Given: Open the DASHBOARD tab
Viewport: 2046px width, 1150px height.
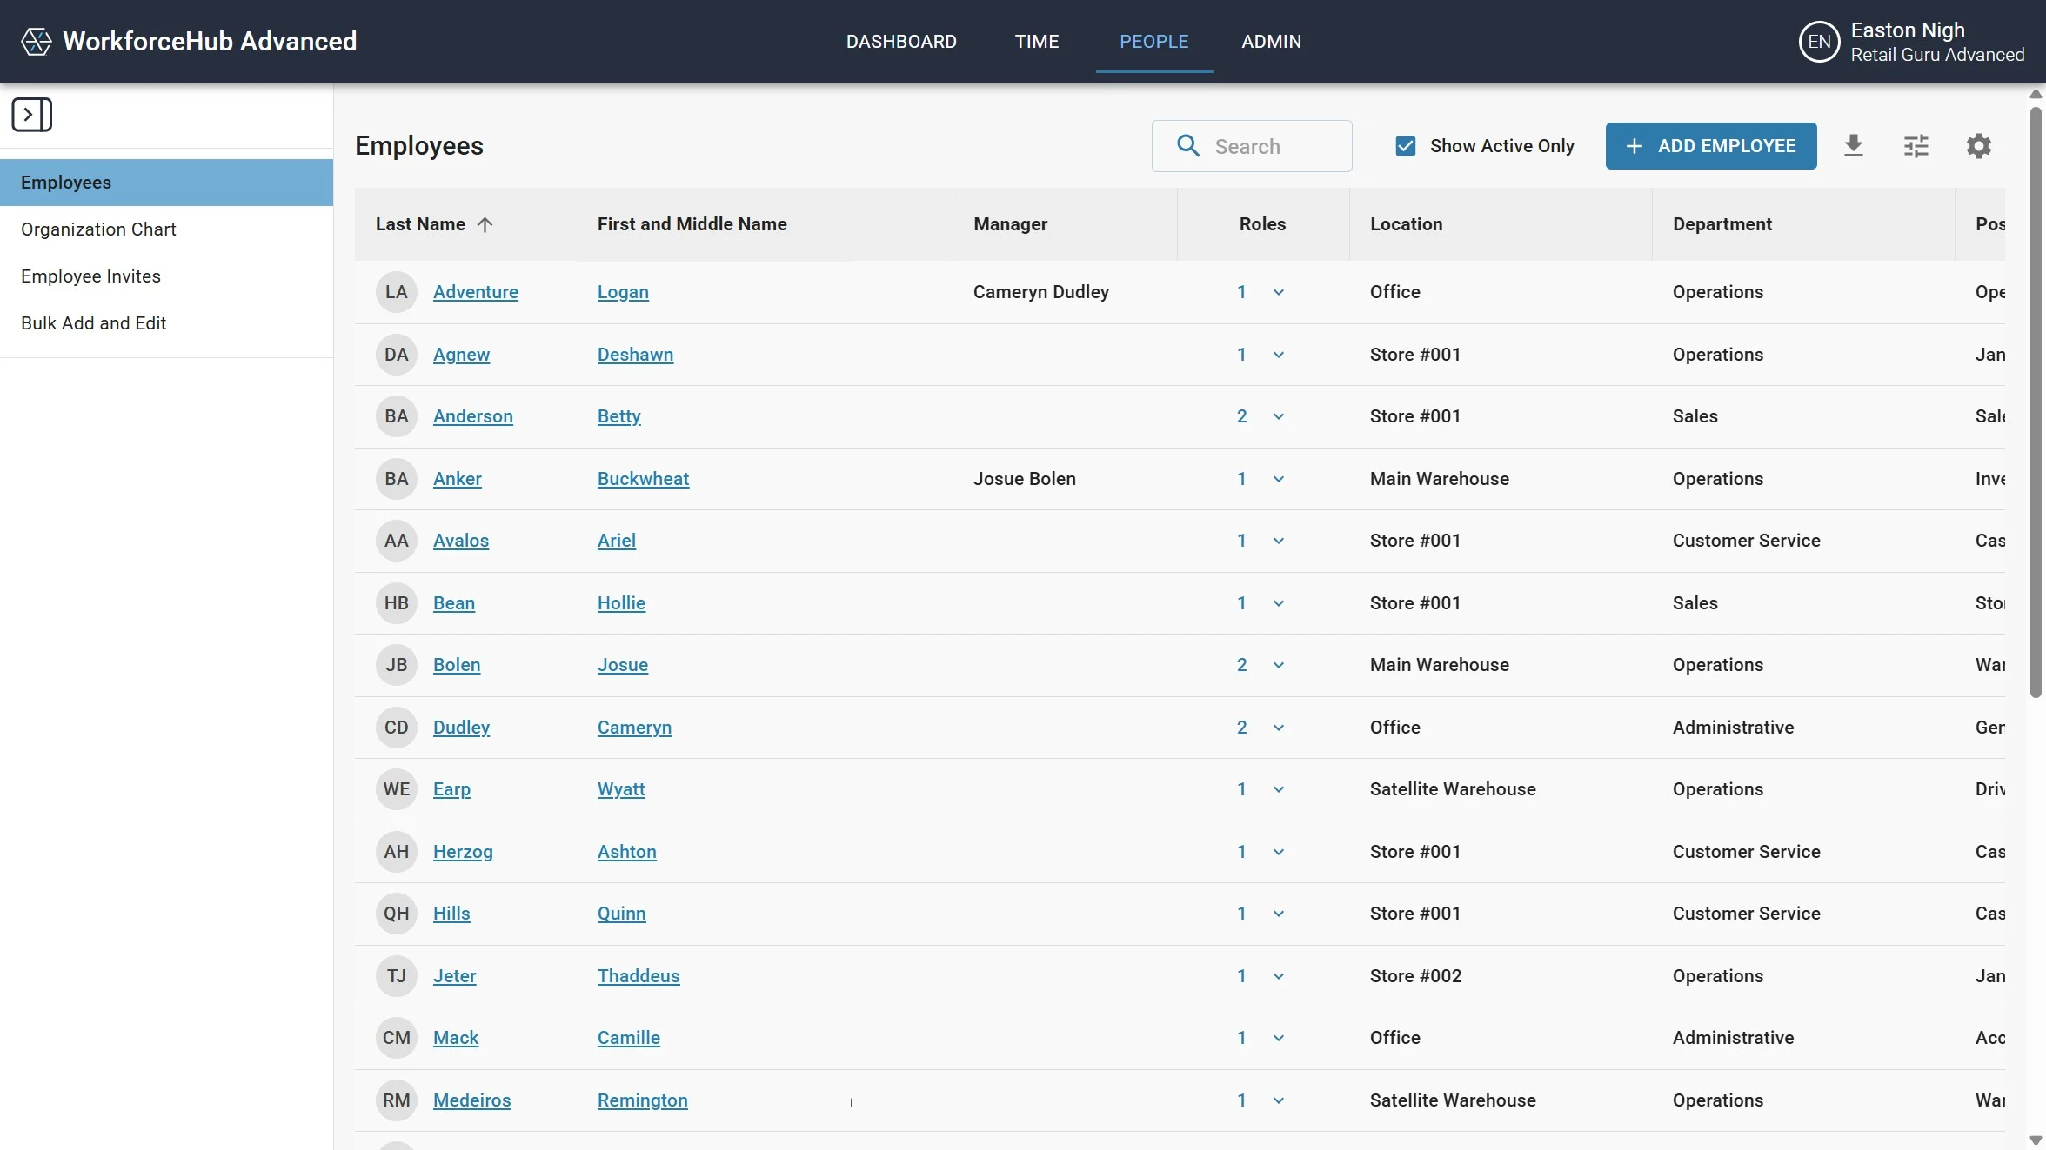Looking at the screenshot, I should click(901, 42).
